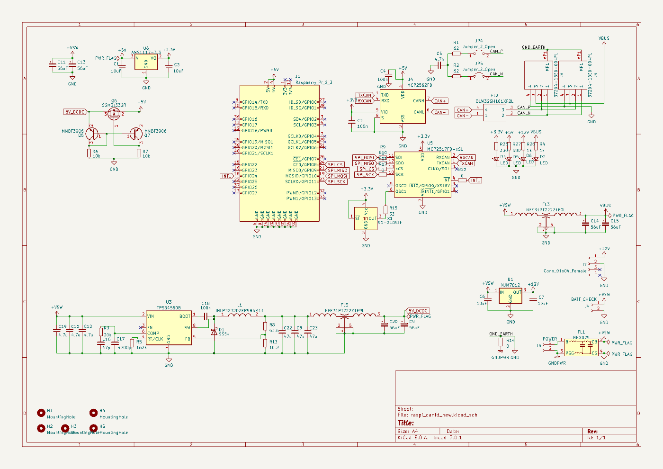The width and height of the screenshot is (663, 469).
Task: Click the 'Size: A4' title block field
Action: [408, 432]
